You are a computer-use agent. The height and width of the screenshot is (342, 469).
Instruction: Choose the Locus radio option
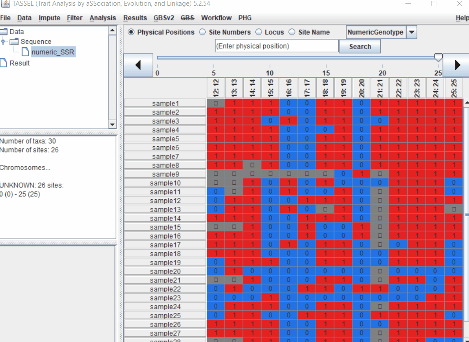[259, 32]
